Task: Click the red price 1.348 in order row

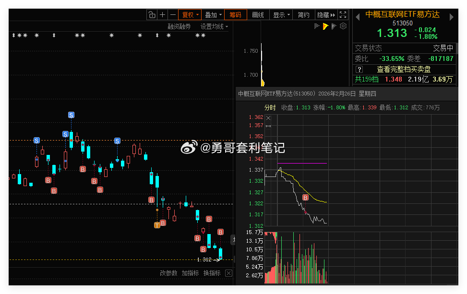Action: (394, 79)
